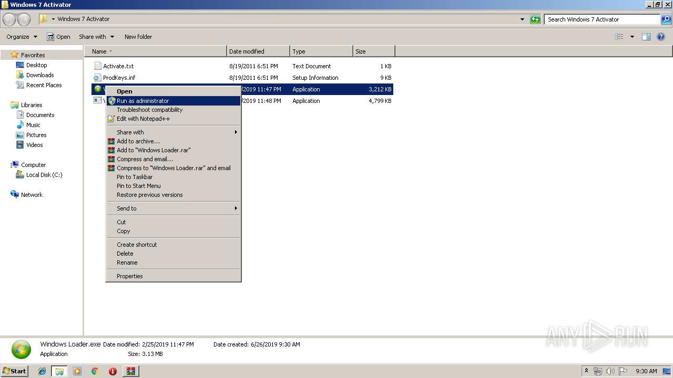Choose Add to archive...
The height and width of the screenshot is (378, 673).
pyautogui.click(x=174, y=141)
